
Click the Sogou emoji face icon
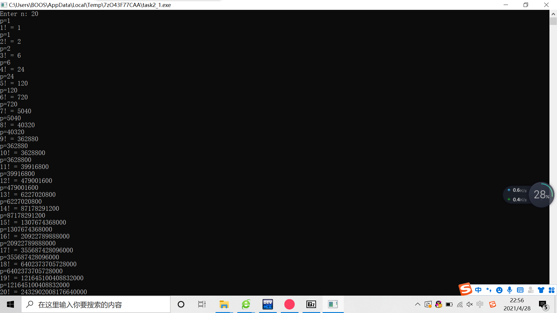pyautogui.click(x=499, y=290)
